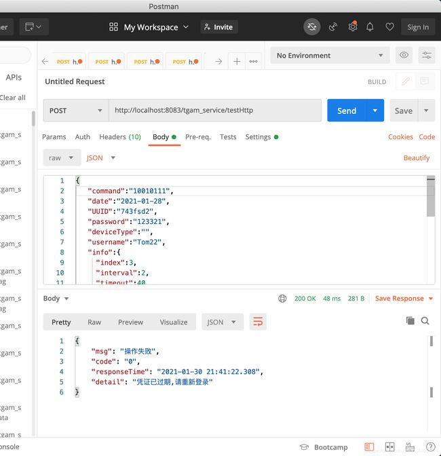Click the heart icon in the header

pos(389,26)
